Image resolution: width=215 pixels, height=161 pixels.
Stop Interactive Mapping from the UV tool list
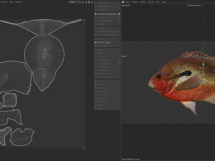pyautogui.click(x=107, y=35)
